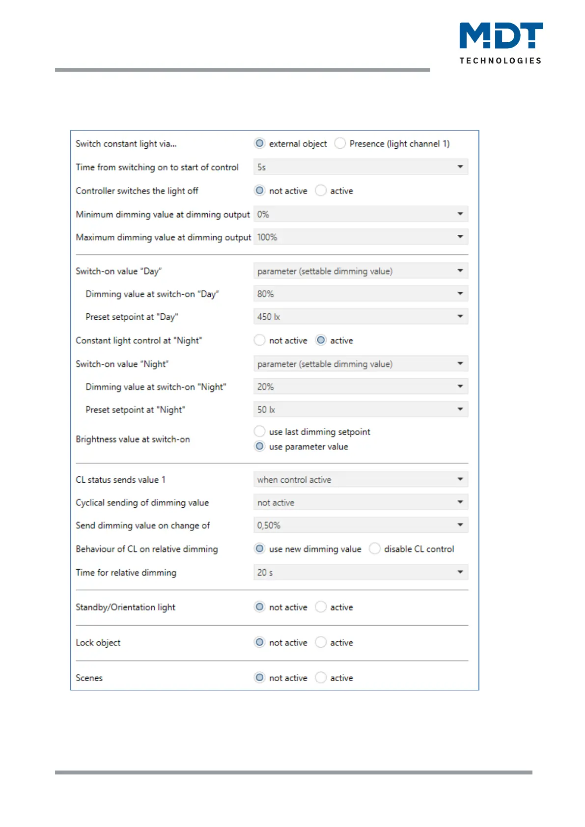Click the MDT Technologies logo
Viewport: 585px width, 827px height.
(501, 43)
